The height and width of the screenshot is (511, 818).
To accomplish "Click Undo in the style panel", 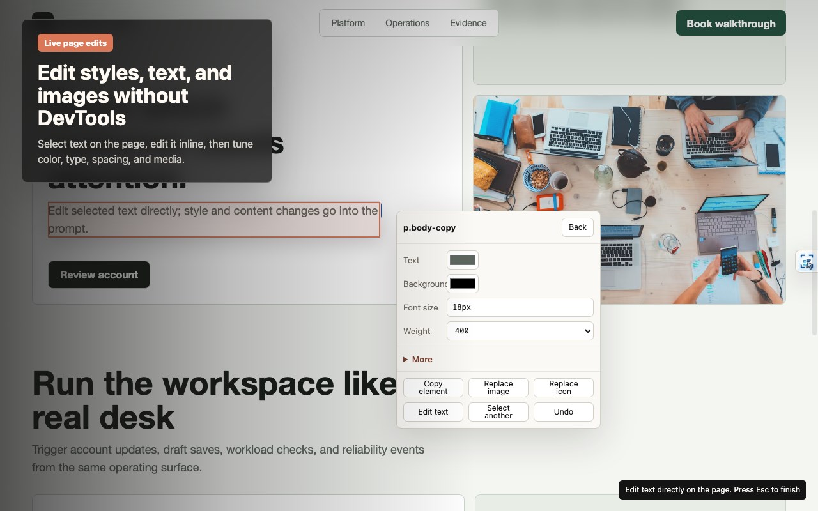I will coord(564,412).
